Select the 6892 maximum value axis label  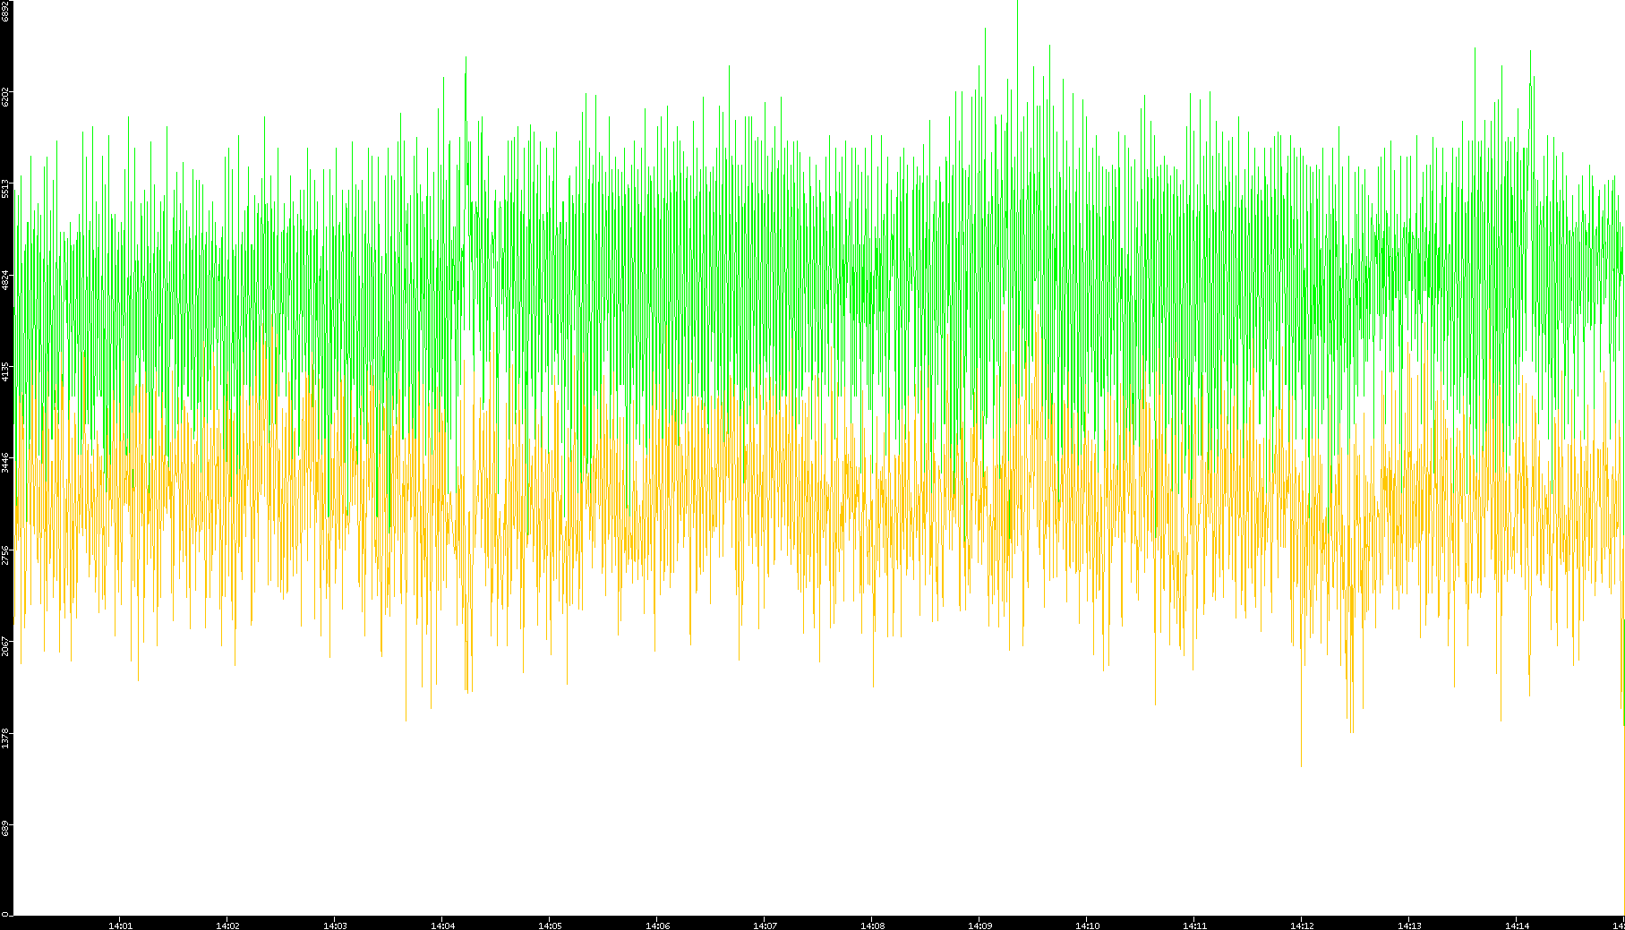click(x=5, y=11)
